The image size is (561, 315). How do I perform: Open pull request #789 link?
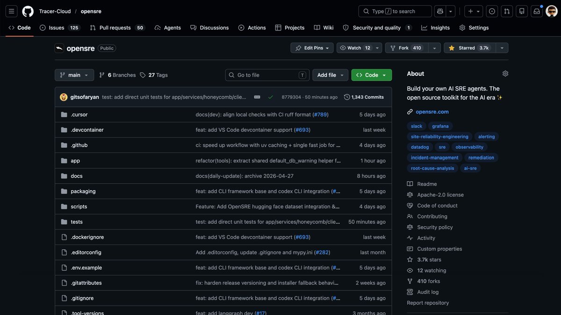(x=320, y=115)
